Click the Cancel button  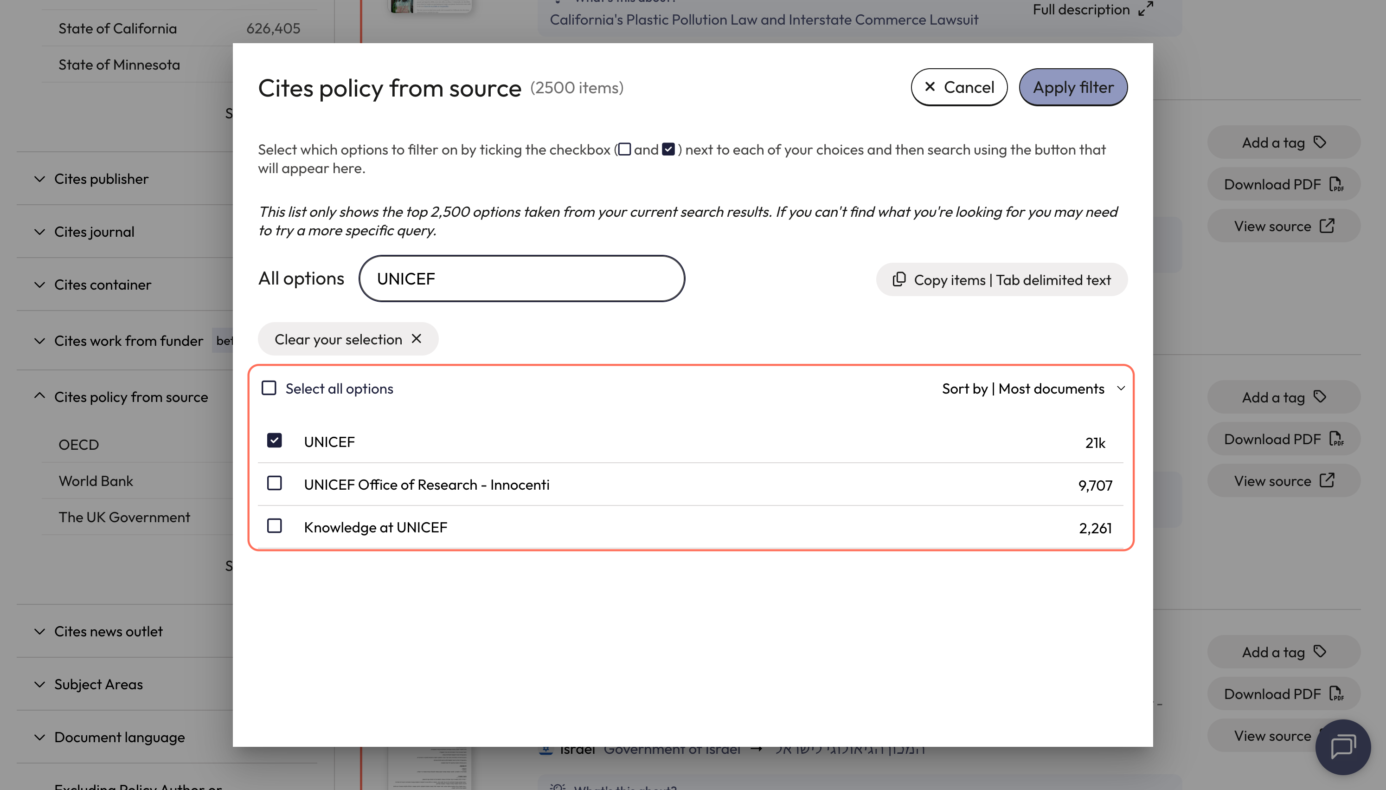[958, 87]
